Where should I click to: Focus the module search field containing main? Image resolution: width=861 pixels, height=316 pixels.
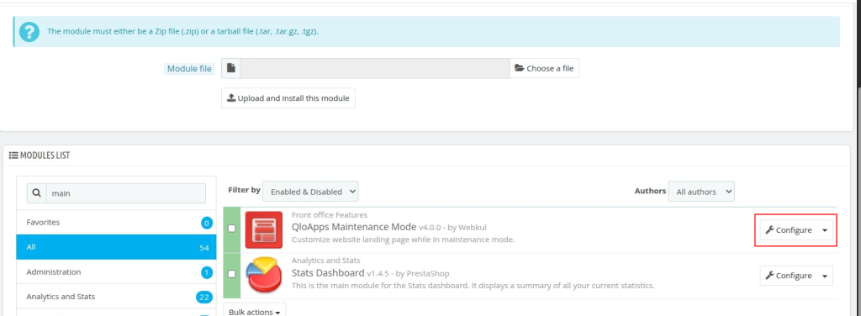coord(126,193)
